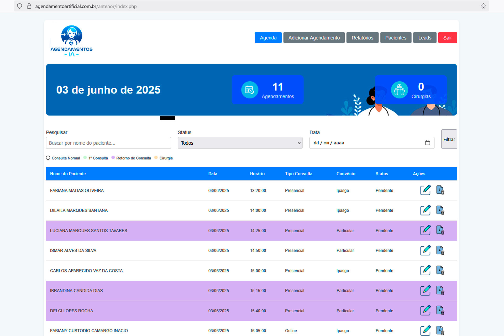504x336 pixels.
Task: Click the Data date input field
Action: [372, 143]
